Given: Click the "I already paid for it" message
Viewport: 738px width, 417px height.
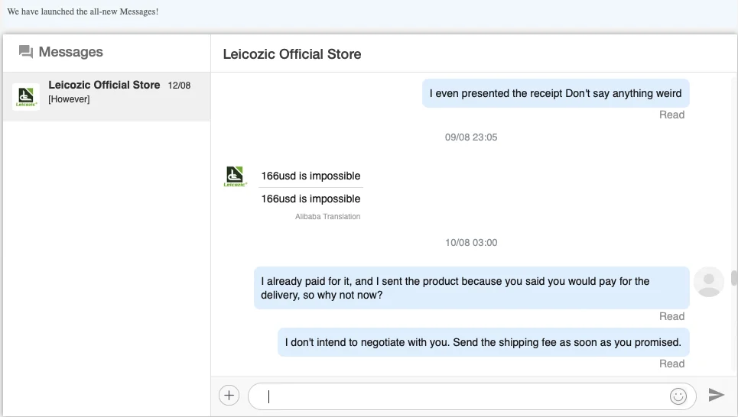Looking at the screenshot, I should (471, 288).
